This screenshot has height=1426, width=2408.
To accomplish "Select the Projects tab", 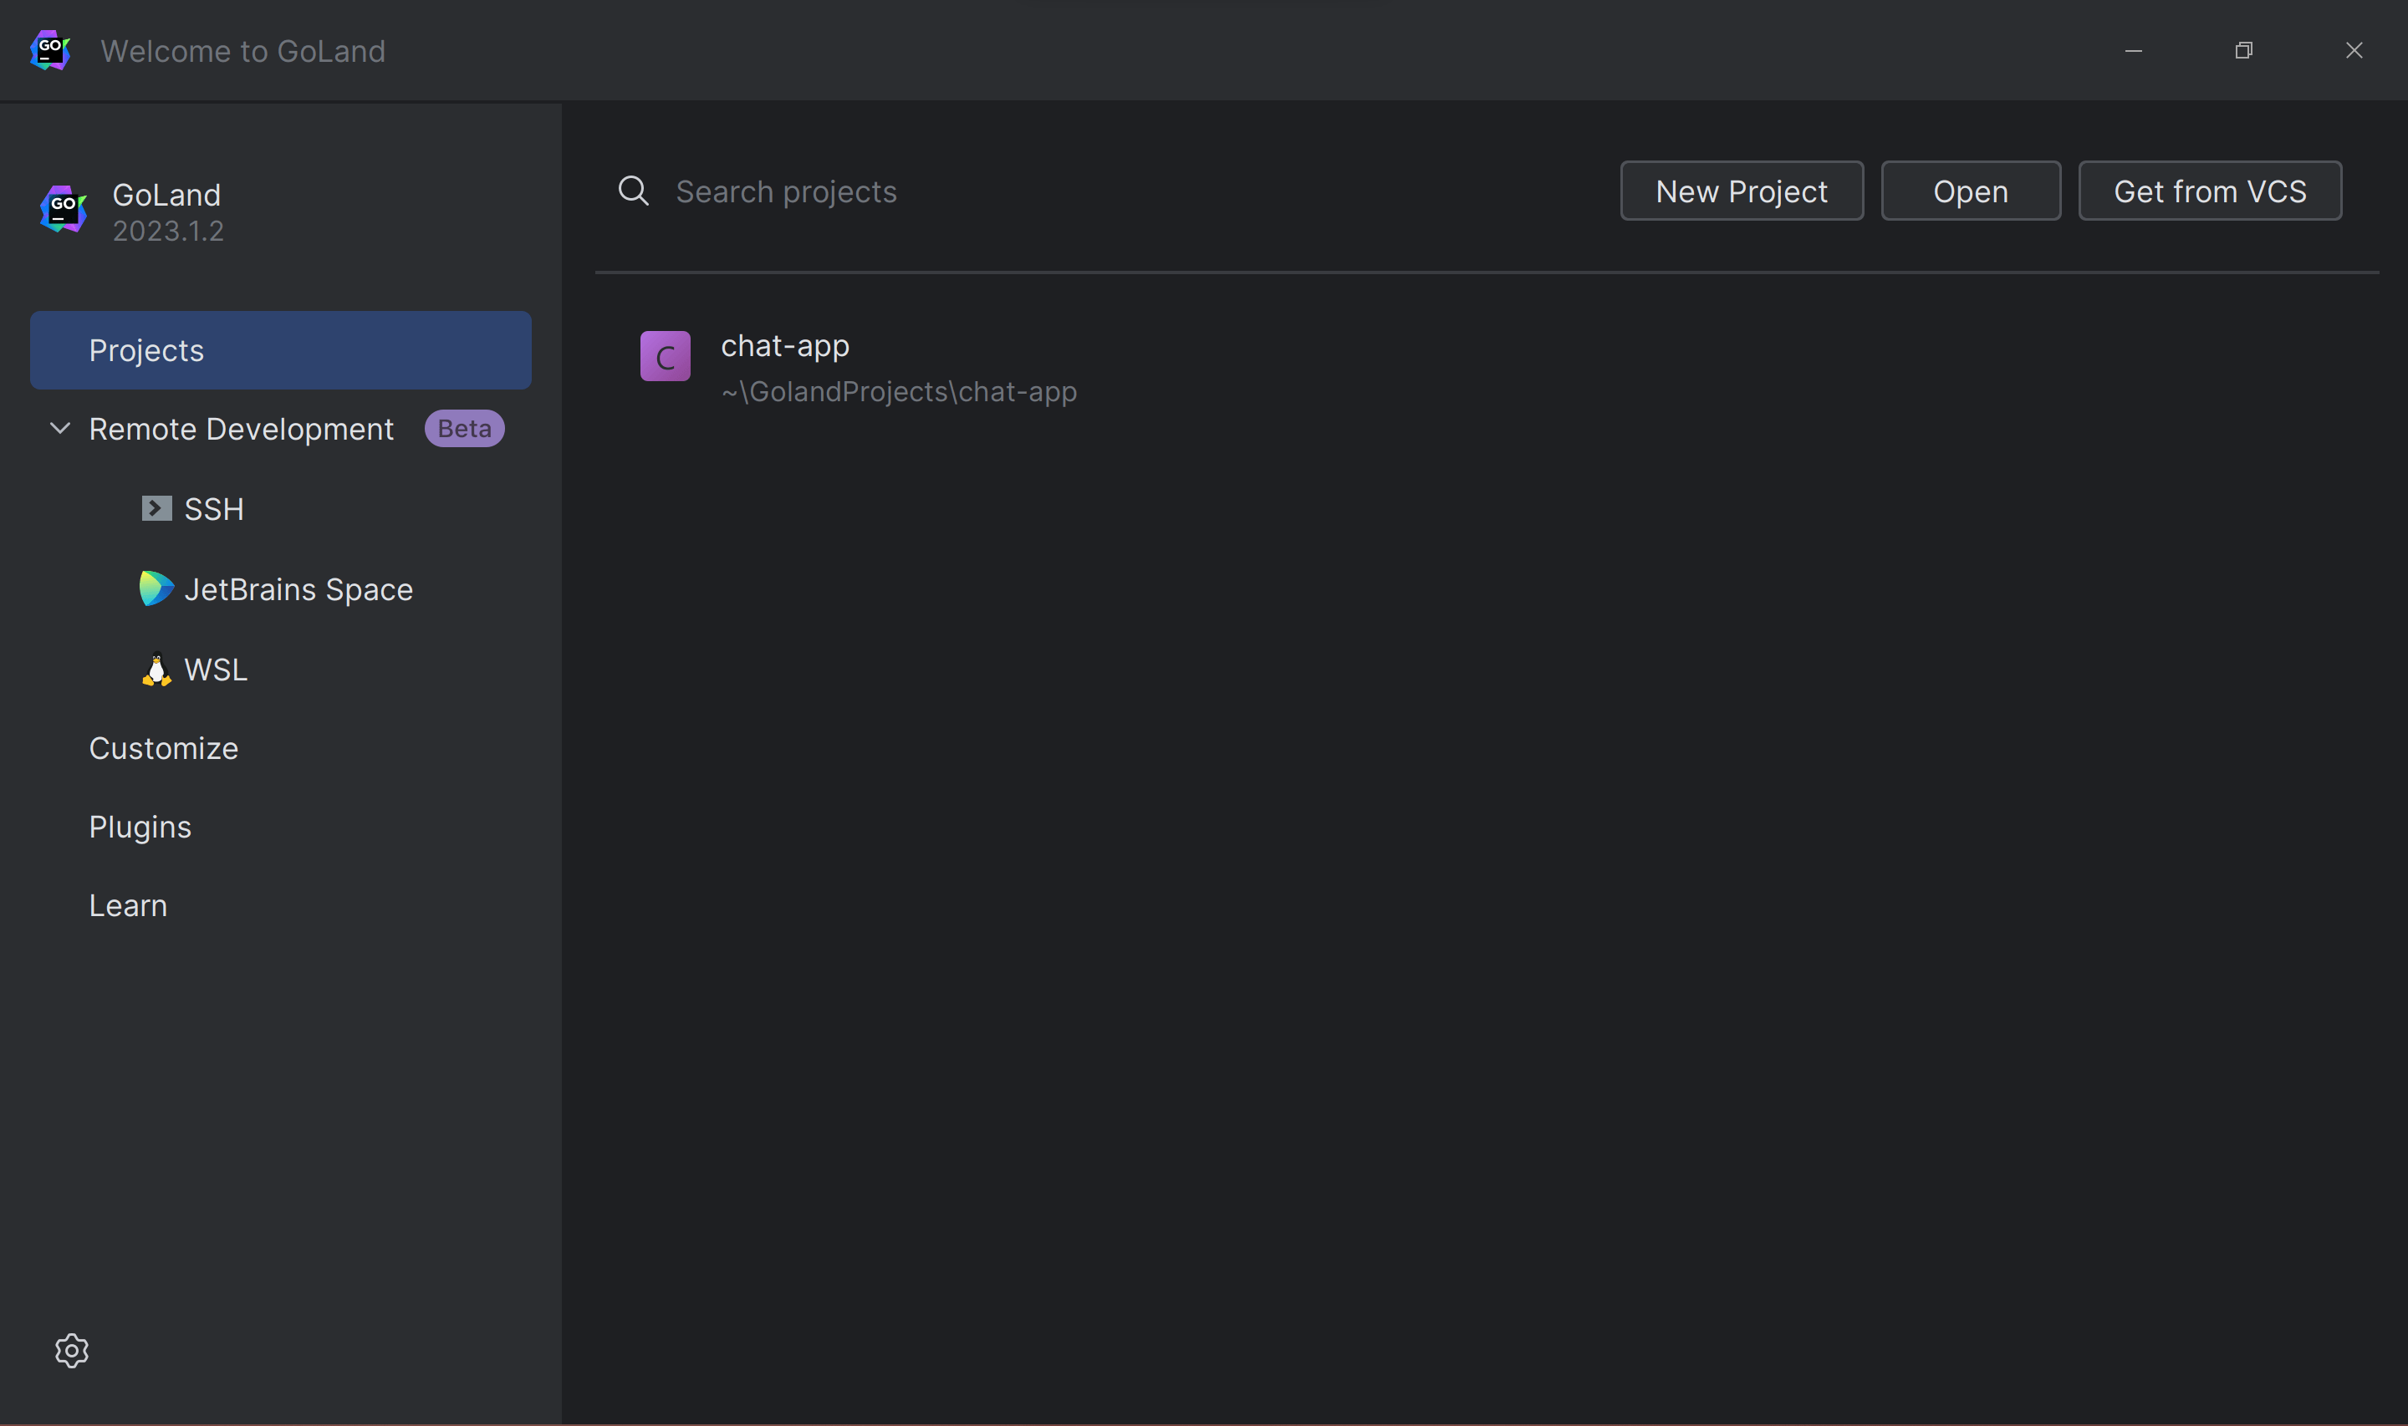I will point(281,349).
